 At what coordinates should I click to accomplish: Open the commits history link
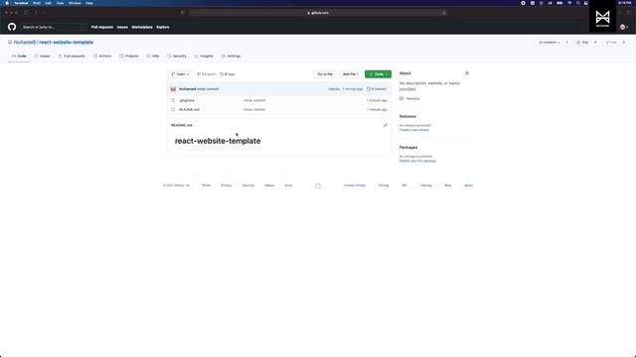tap(377, 89)
